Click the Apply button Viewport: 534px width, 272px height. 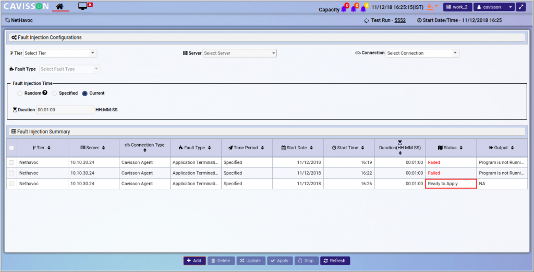click(280, 261)
